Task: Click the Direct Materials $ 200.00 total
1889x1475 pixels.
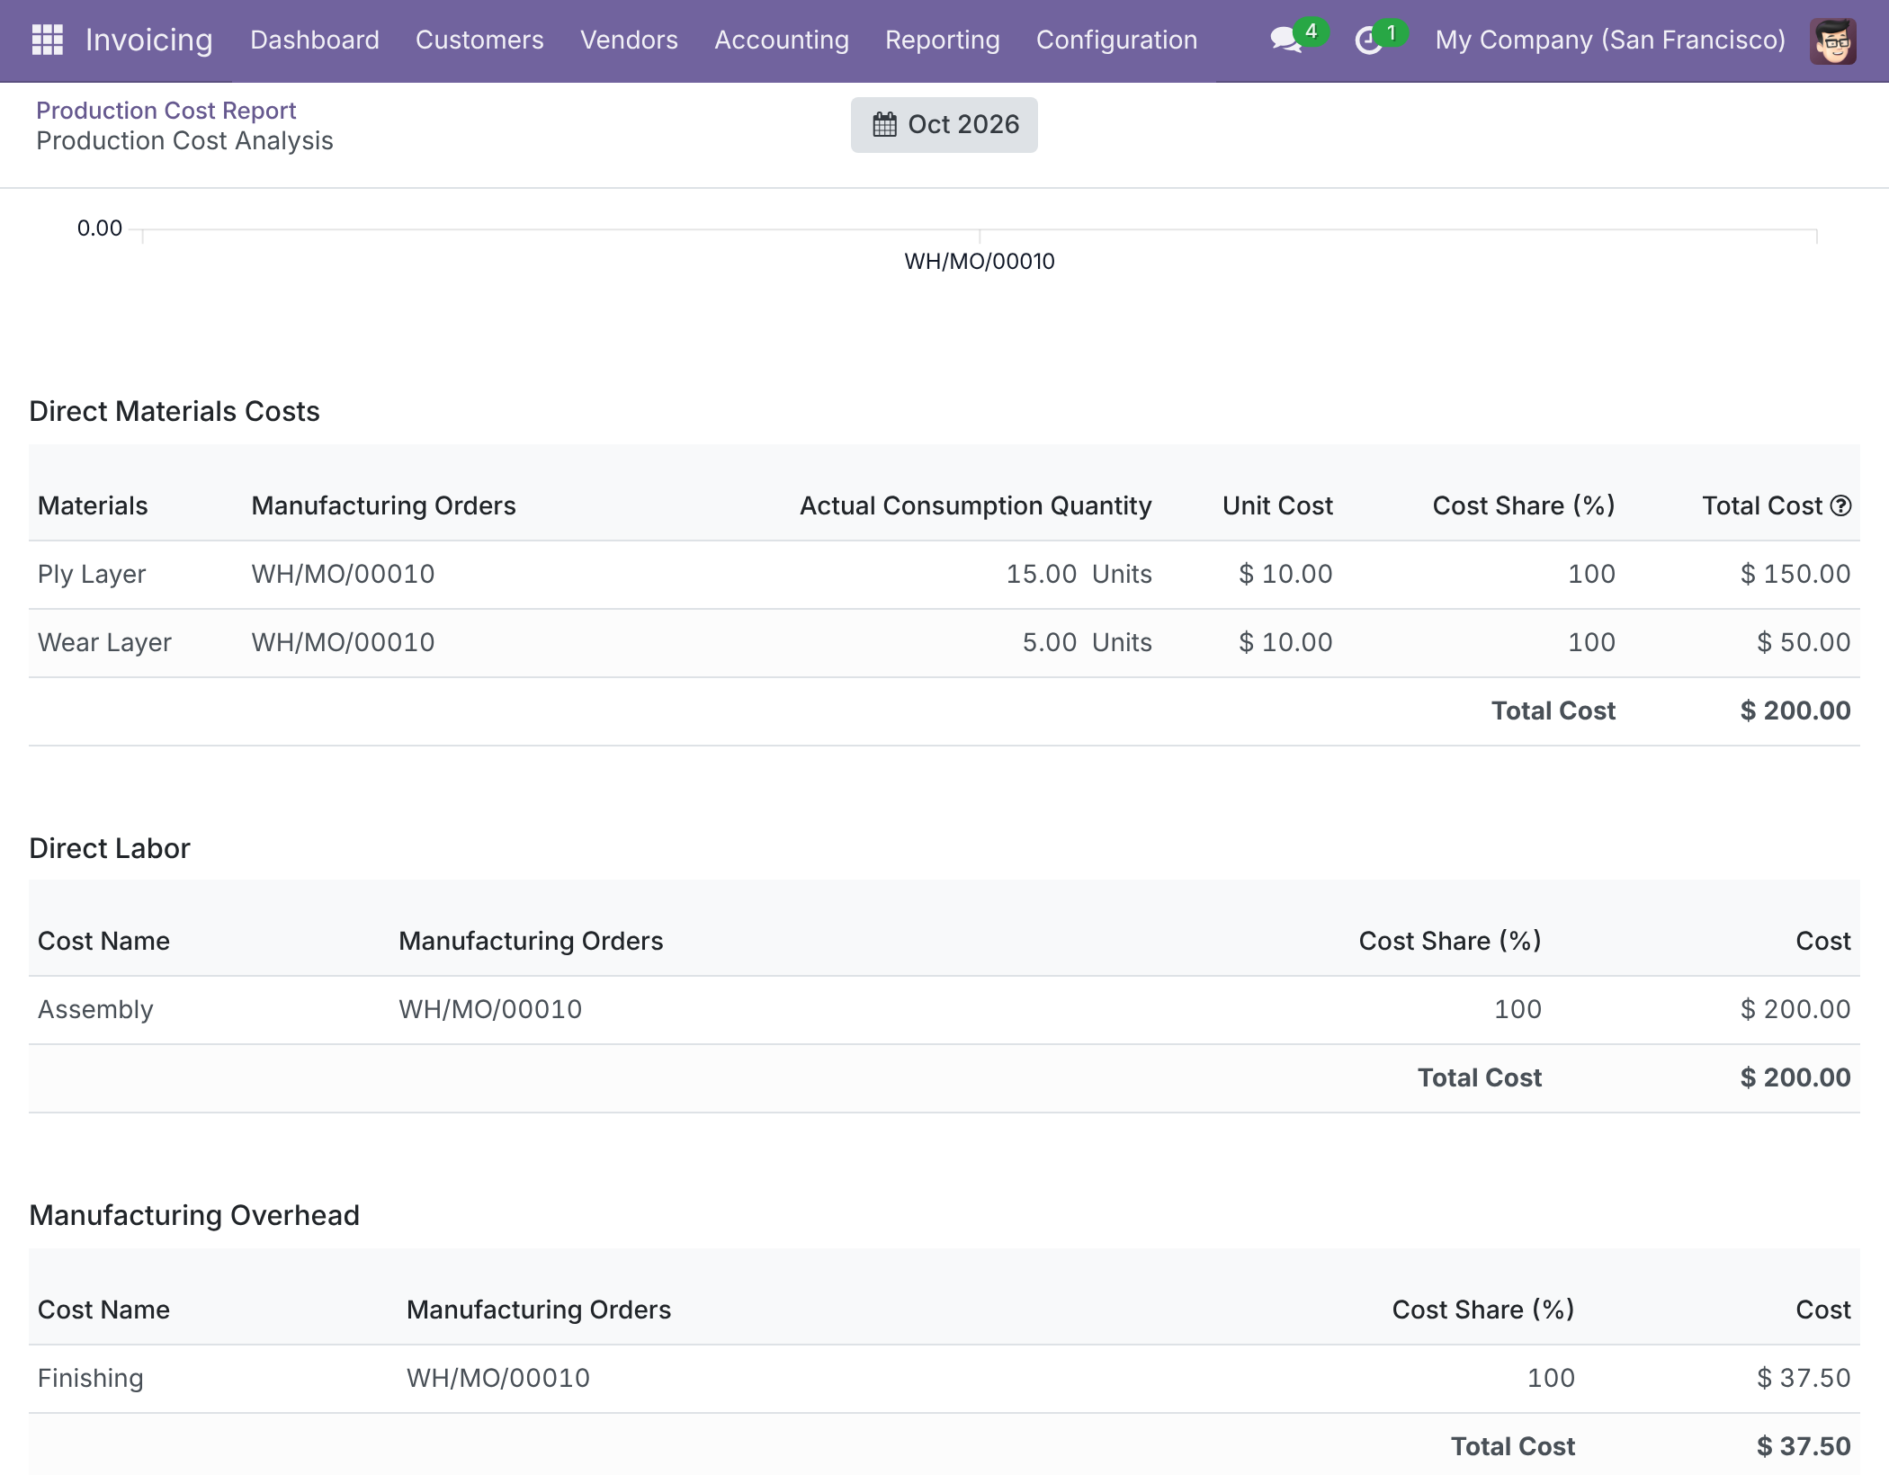Action: [x=1795, y=711]
